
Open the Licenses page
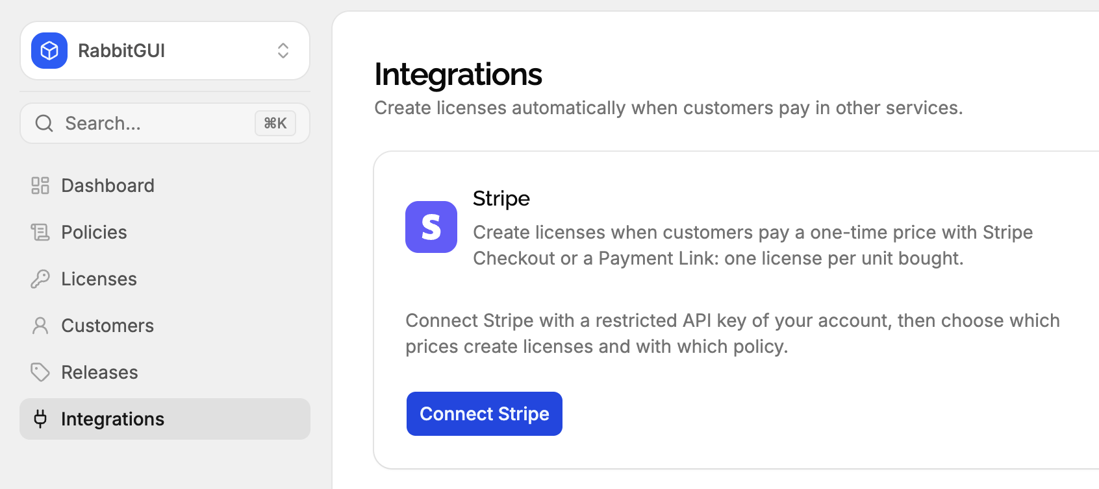click(x=165, y=279)
